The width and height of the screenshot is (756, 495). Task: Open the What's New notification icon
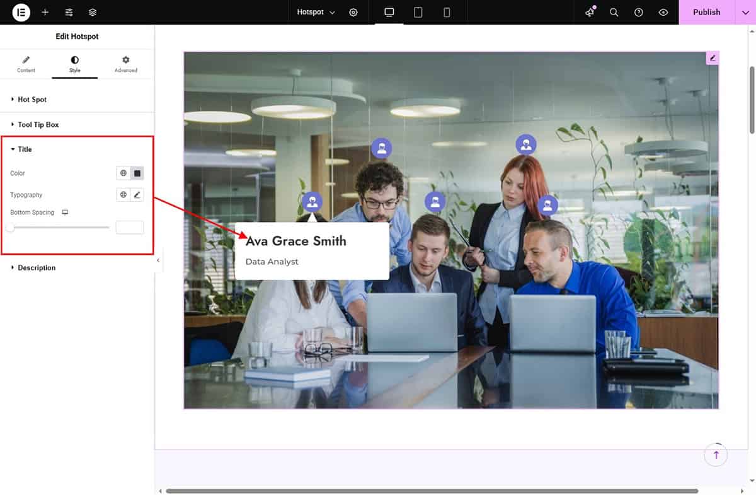click(590, 12)
